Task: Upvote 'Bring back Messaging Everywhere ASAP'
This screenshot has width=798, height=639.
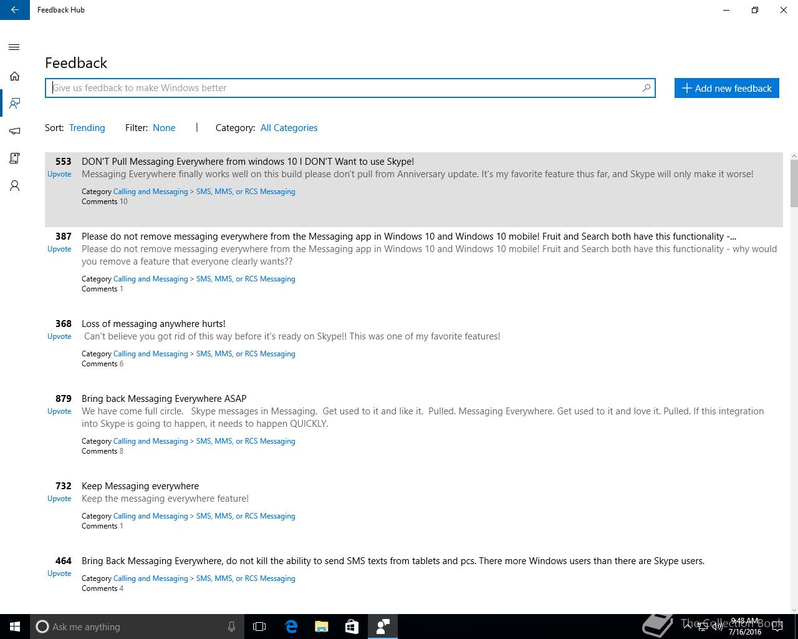Action: point(59,411)
